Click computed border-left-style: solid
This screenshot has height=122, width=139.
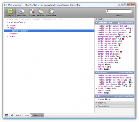pos(108,48)
